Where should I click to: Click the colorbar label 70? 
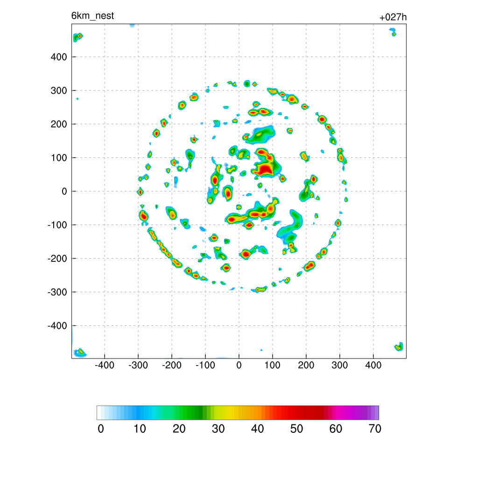[375, 429]
